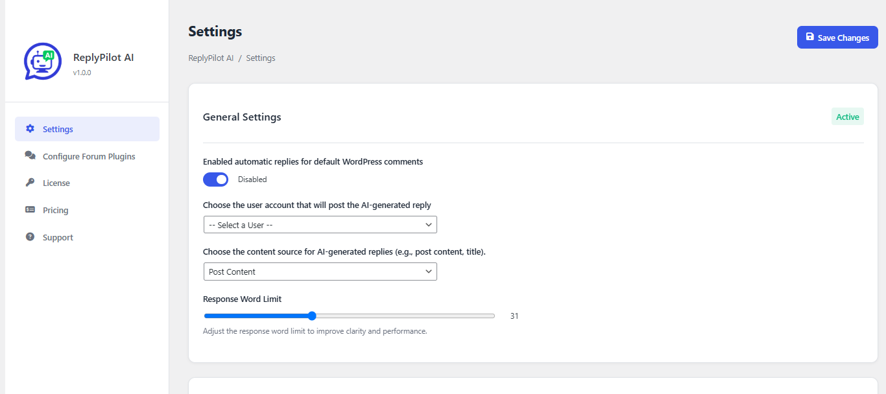
Task: Click the floppy disk save icon
Action: 809,37
